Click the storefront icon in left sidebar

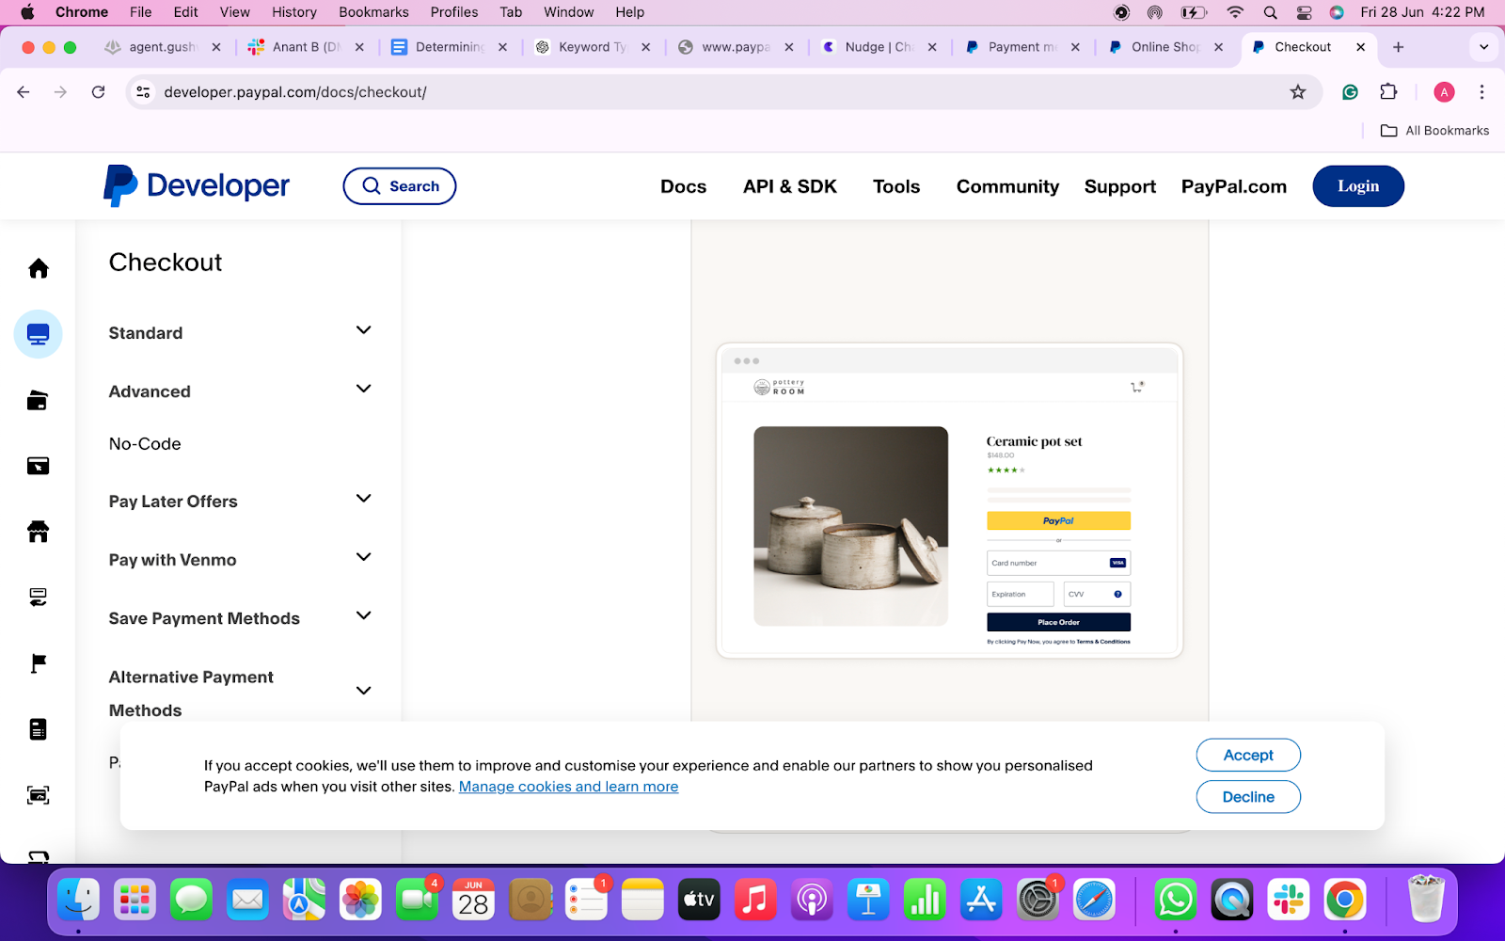coord(39,532)
